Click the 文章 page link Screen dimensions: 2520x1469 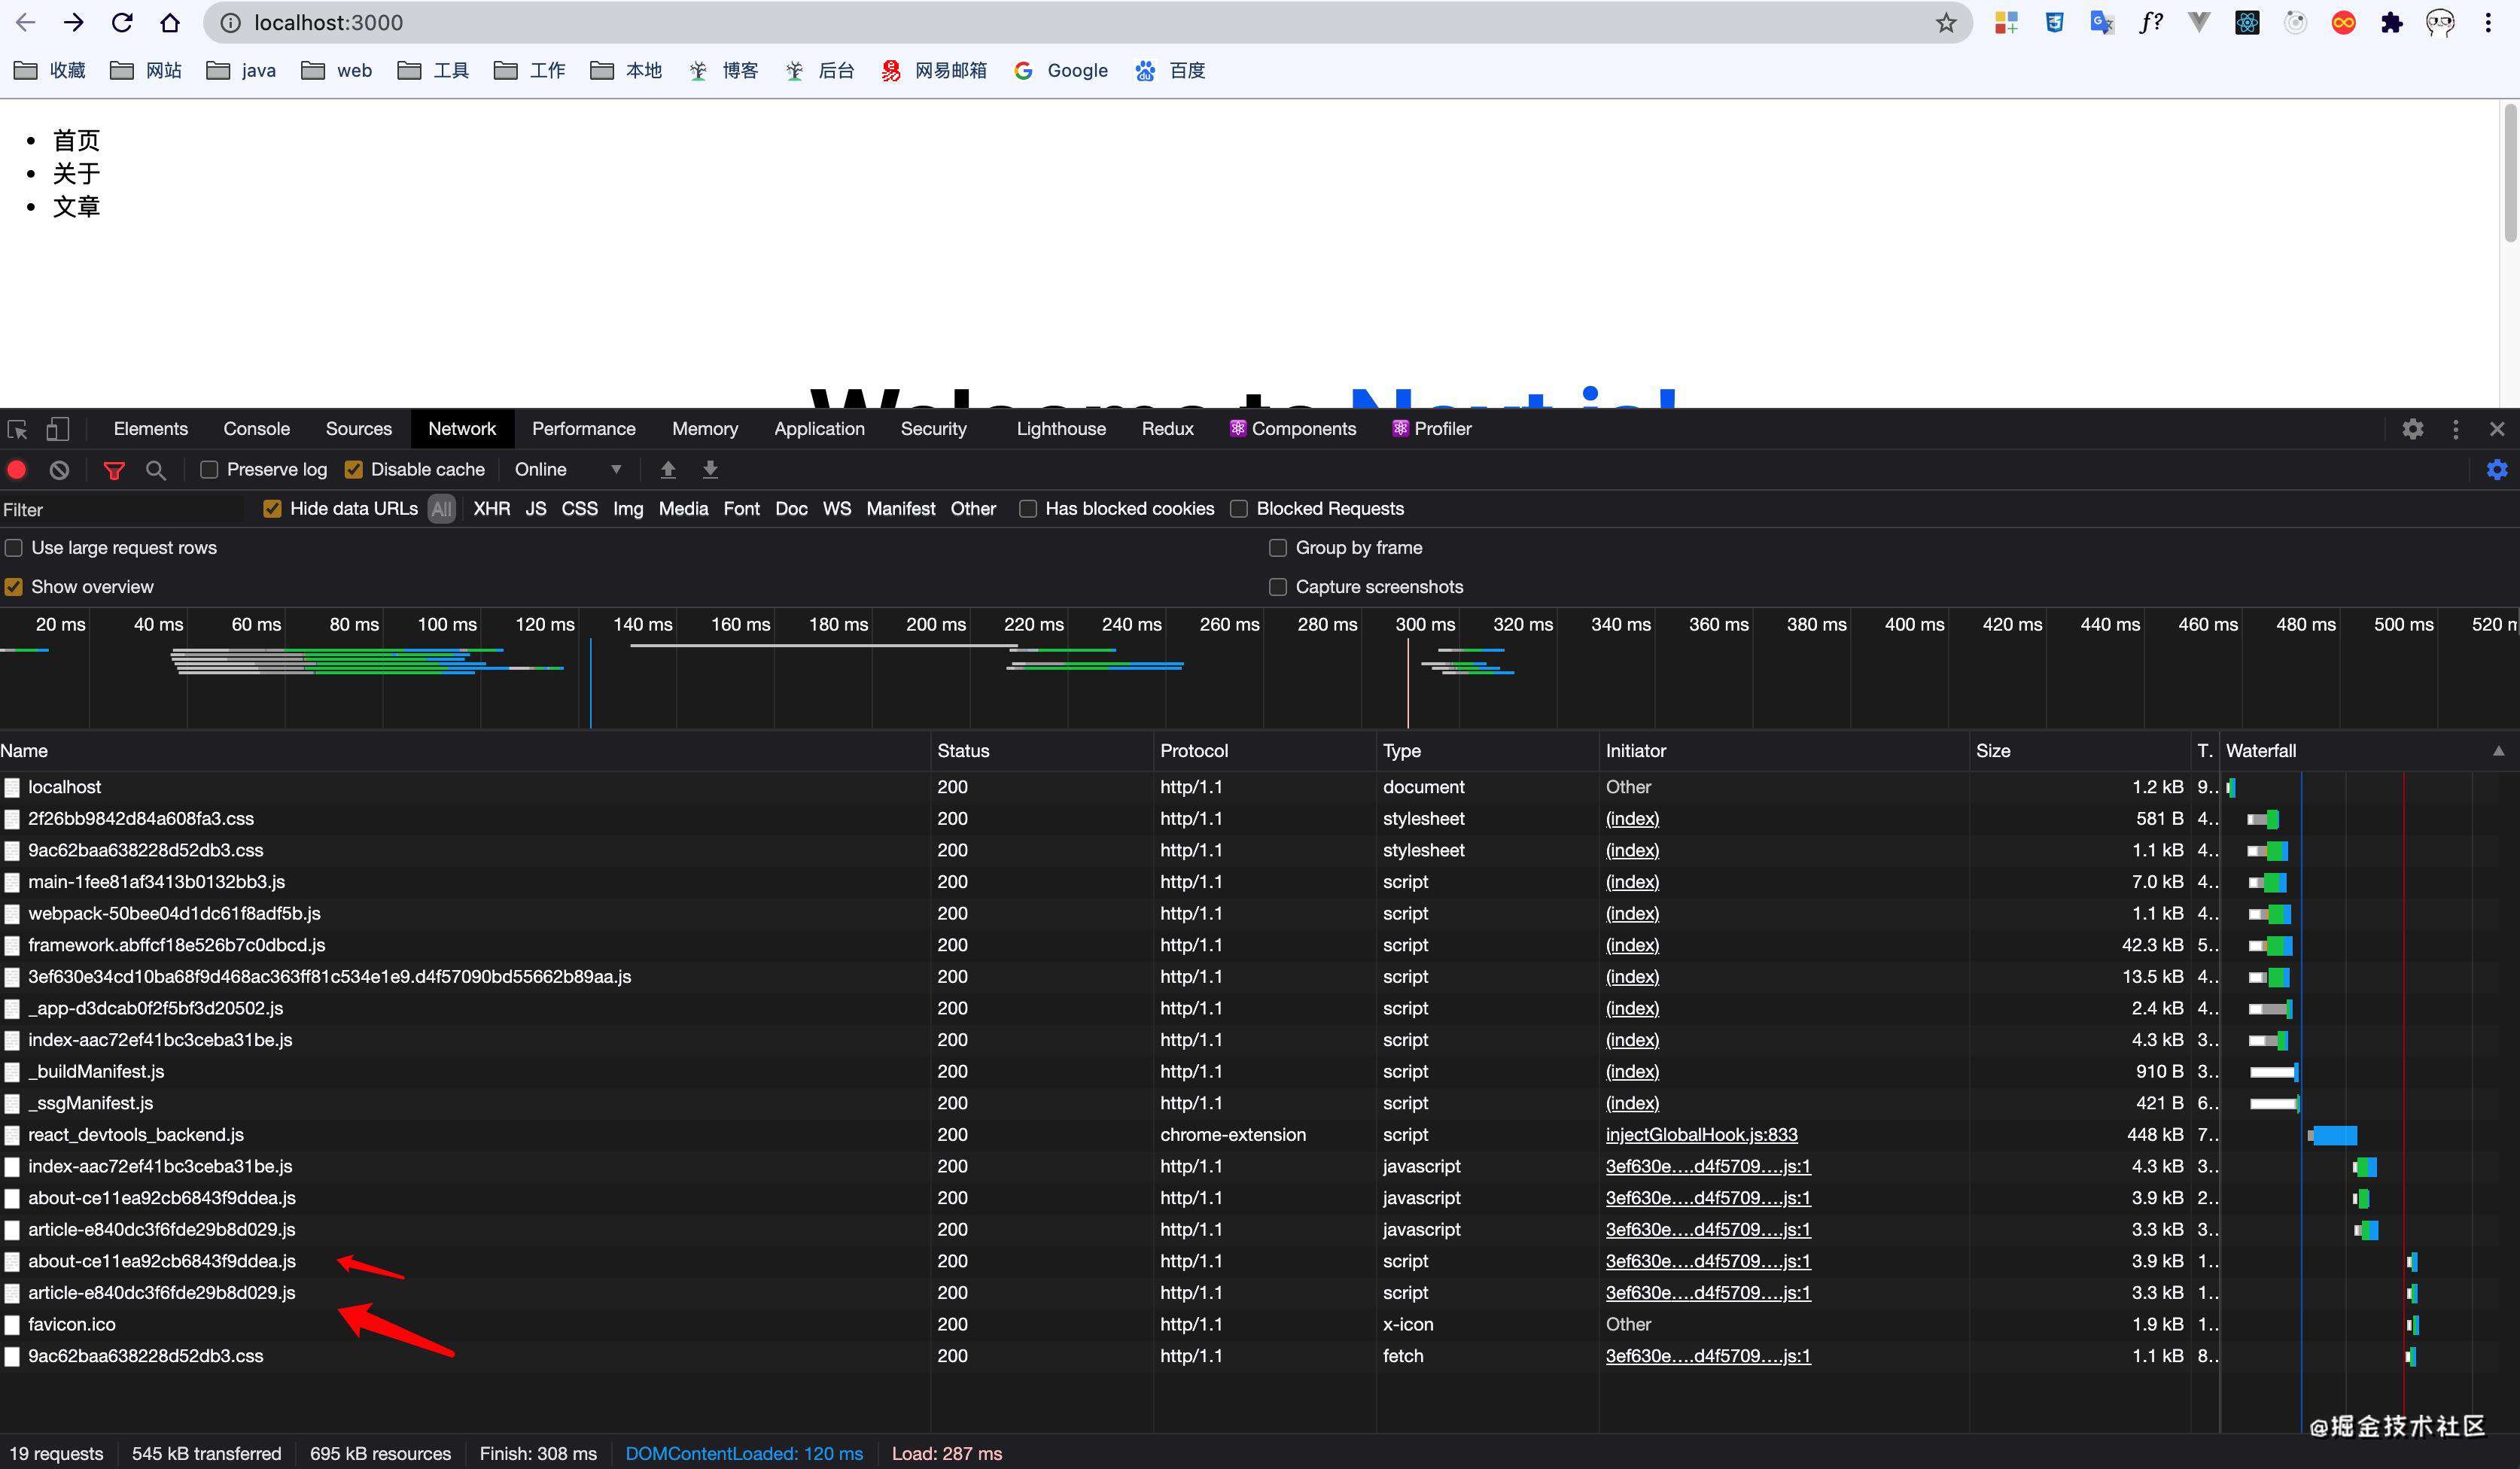coord(76,206)
